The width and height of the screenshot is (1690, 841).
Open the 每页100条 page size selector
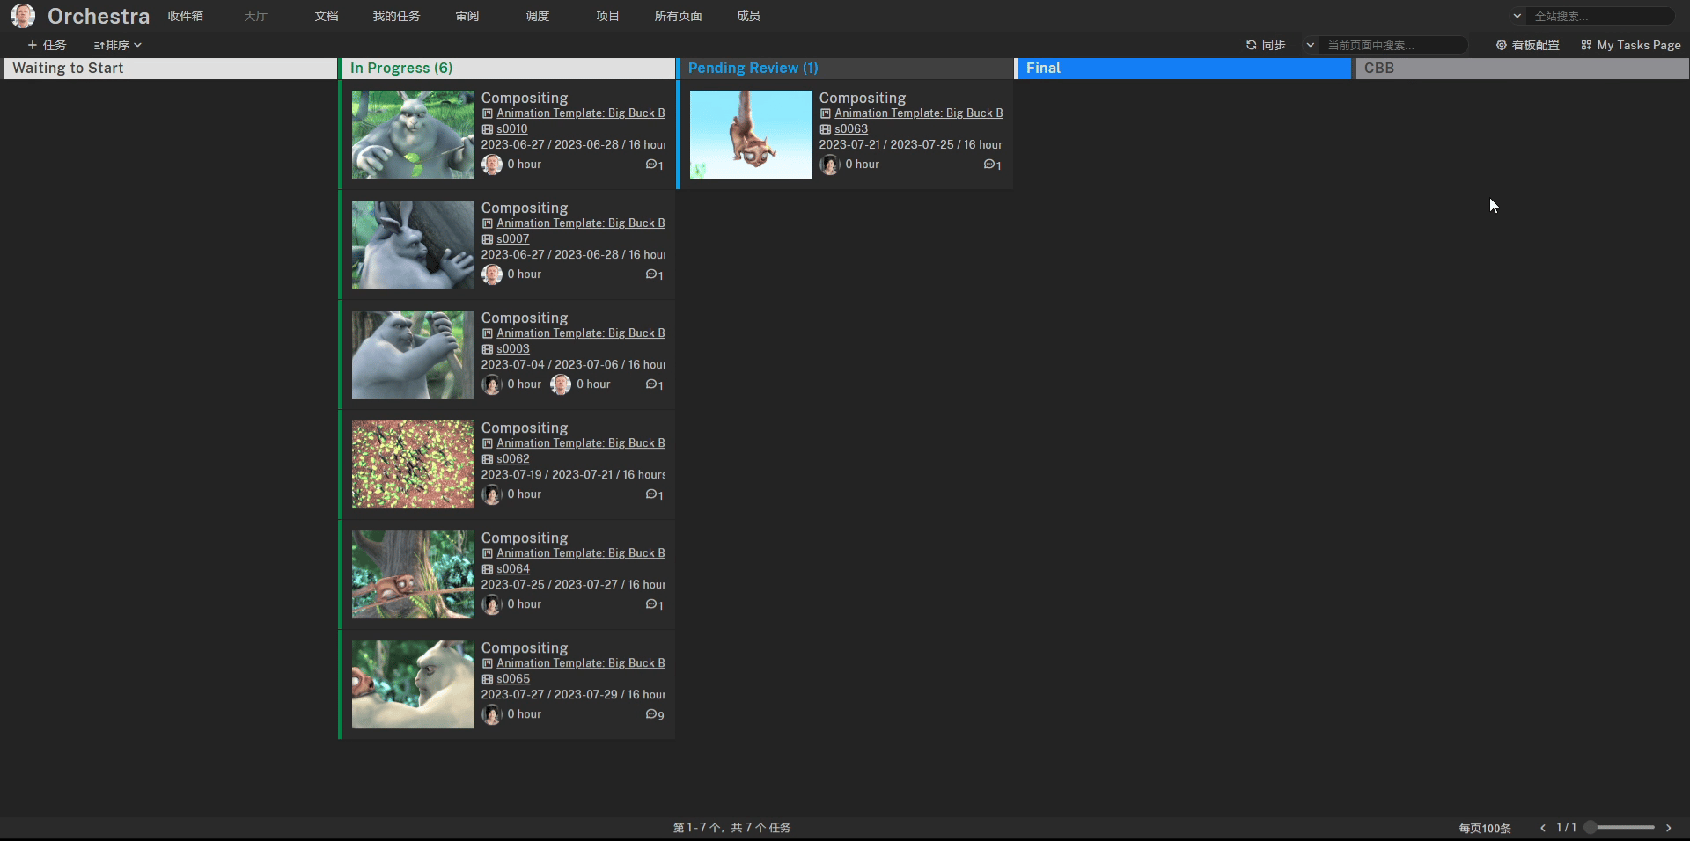(x=1485, y=828)
